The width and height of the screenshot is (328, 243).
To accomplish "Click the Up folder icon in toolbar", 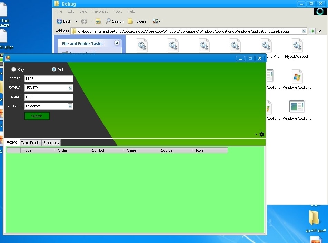I will 98,21.
